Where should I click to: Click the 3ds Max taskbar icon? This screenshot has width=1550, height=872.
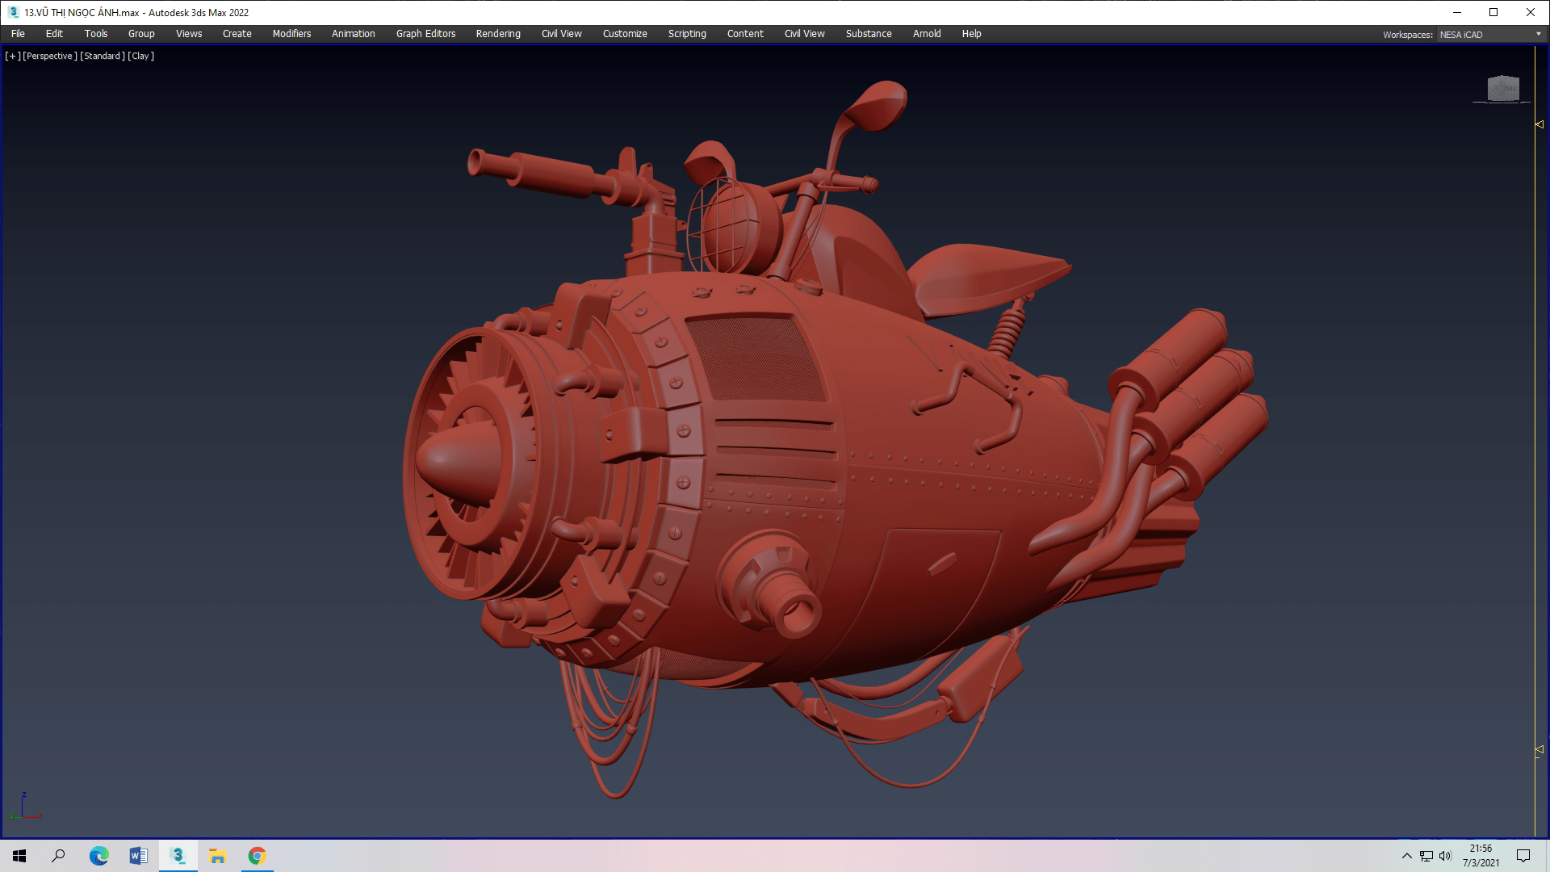[178, 856]
